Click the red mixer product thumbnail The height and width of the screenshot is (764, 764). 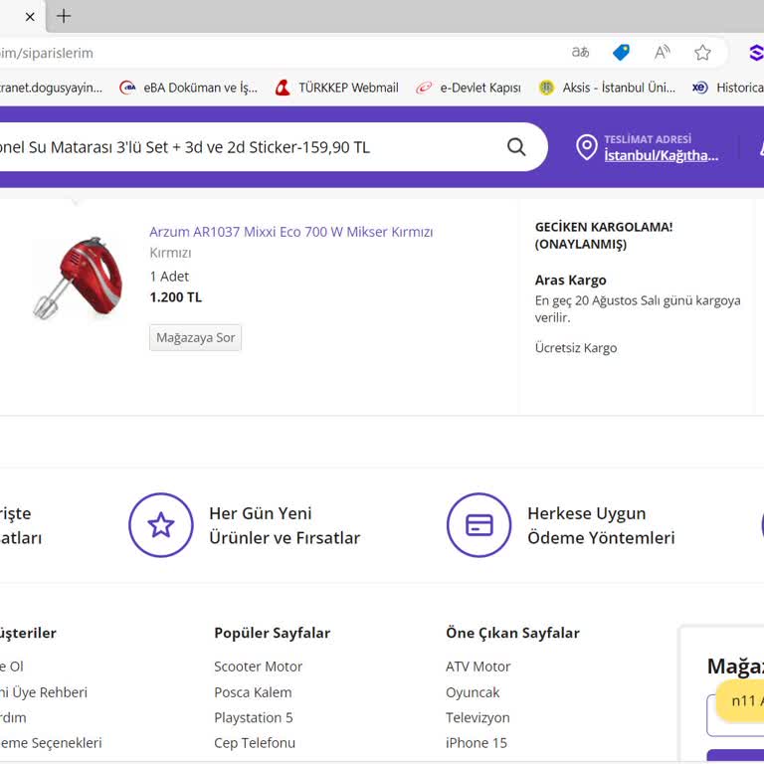pos(79,279)
